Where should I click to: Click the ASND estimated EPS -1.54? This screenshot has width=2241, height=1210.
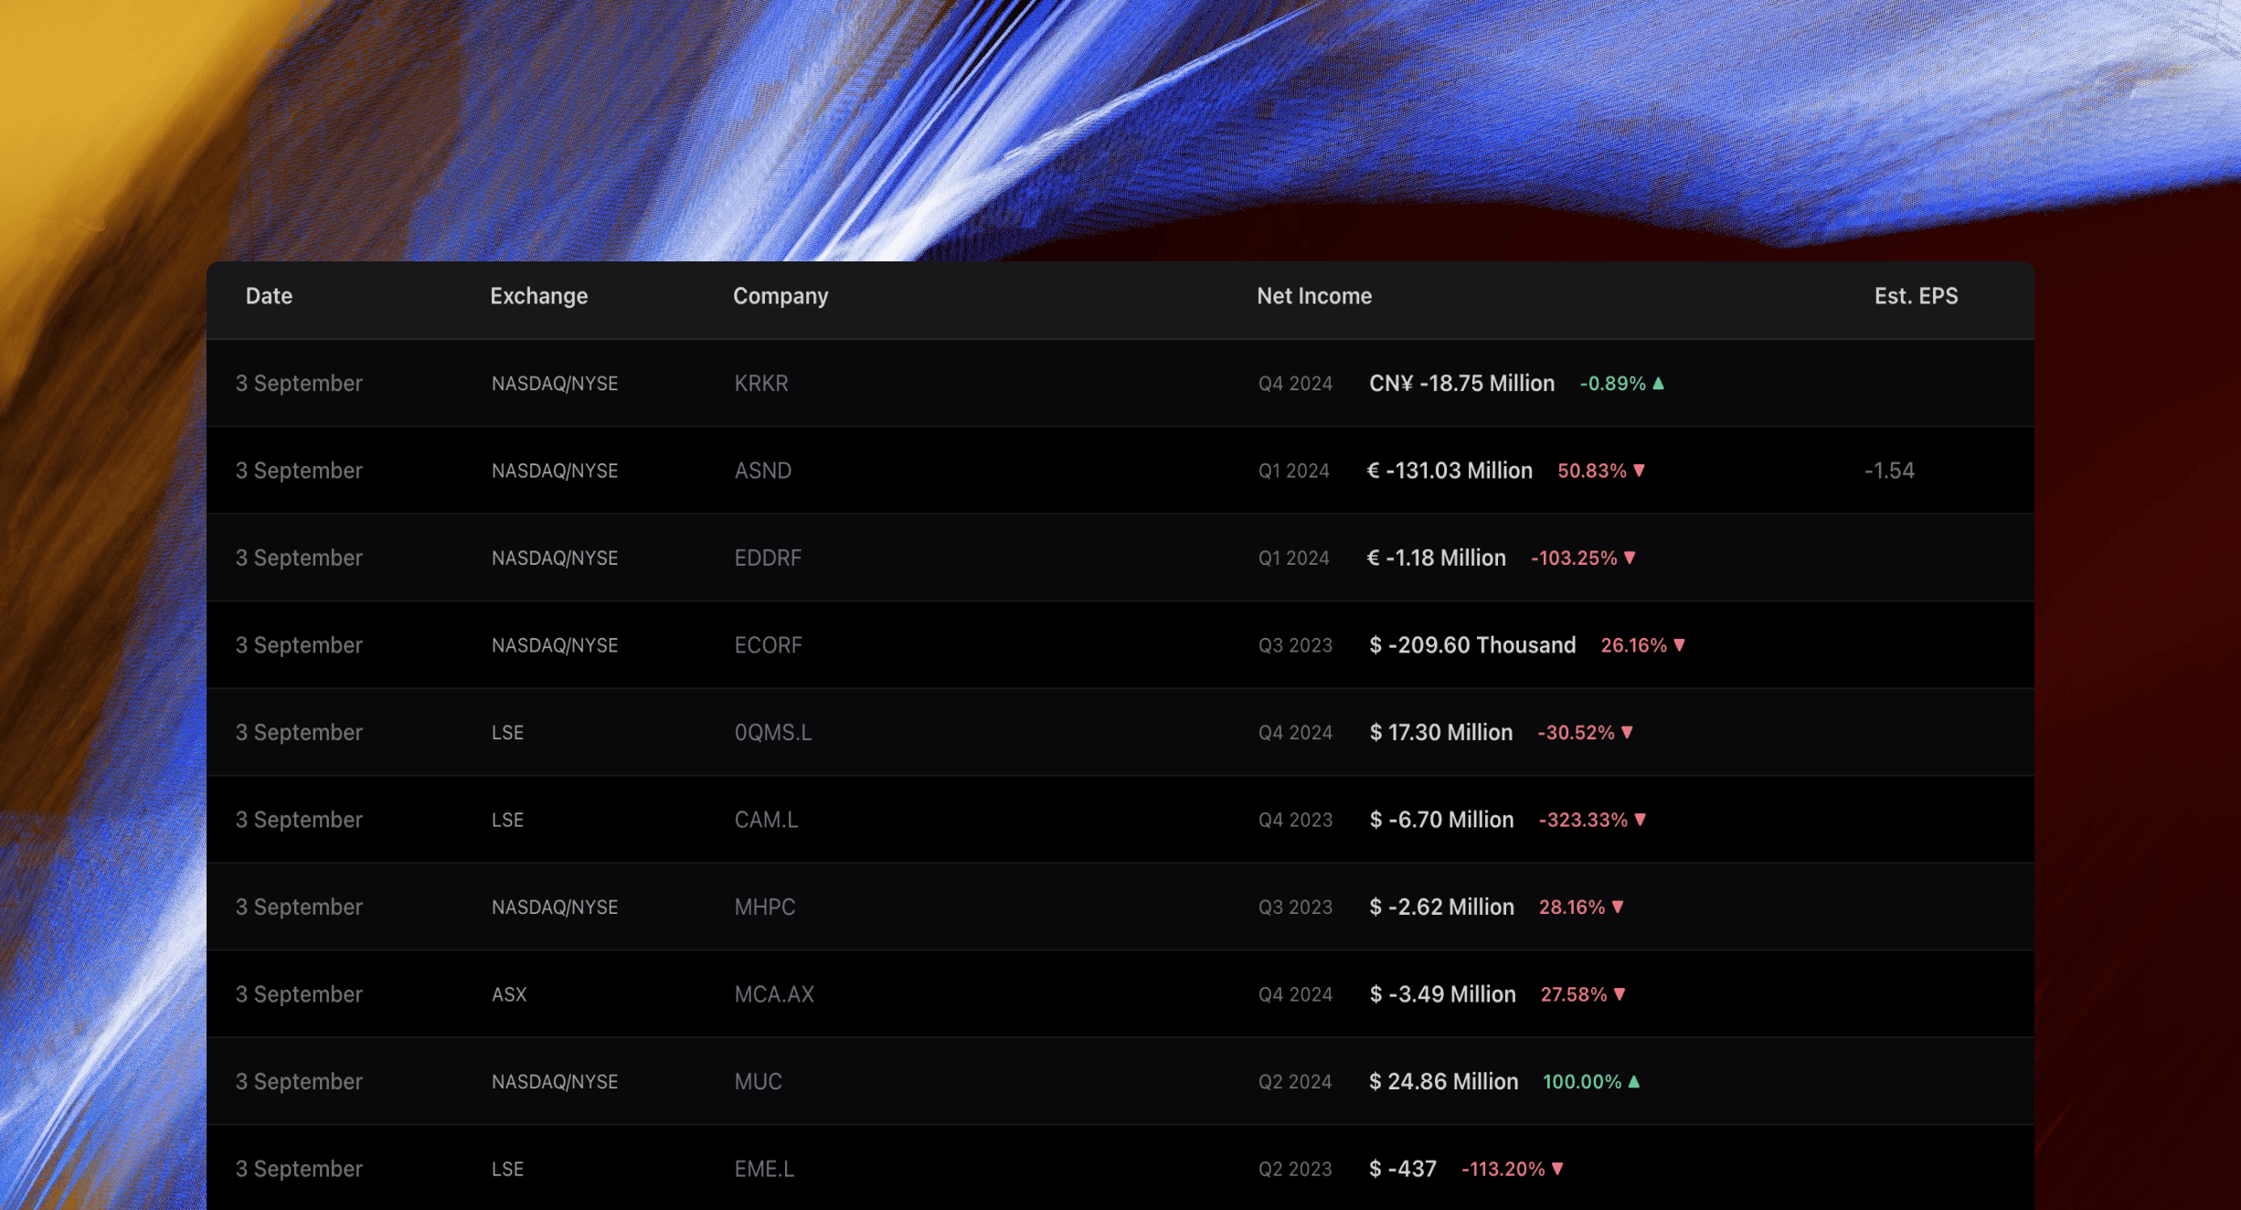(1888, 471)
